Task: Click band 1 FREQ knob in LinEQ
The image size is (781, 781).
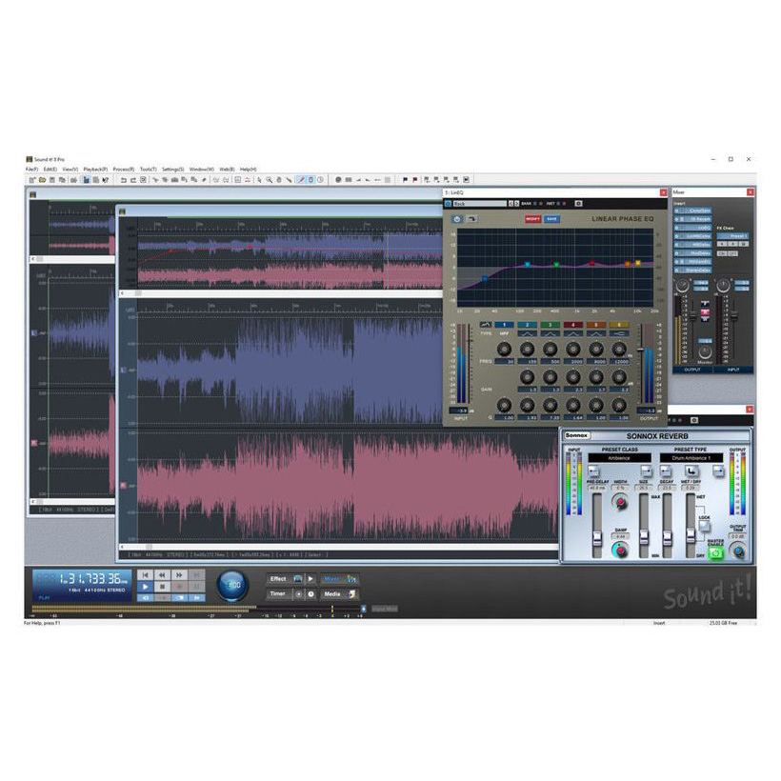Action: pyautogui.click(x=504, y=350)
